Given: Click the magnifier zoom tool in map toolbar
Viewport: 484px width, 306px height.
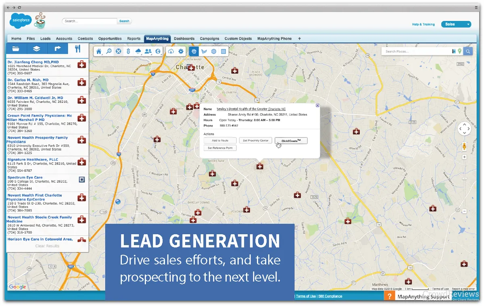Looking at the screenshot, I should [108, 52].
